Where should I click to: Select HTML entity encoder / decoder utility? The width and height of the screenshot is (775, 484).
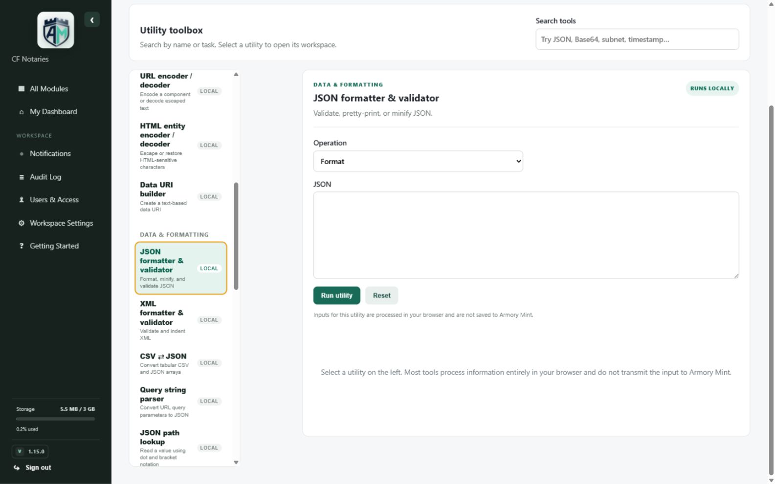click(180, 146)
